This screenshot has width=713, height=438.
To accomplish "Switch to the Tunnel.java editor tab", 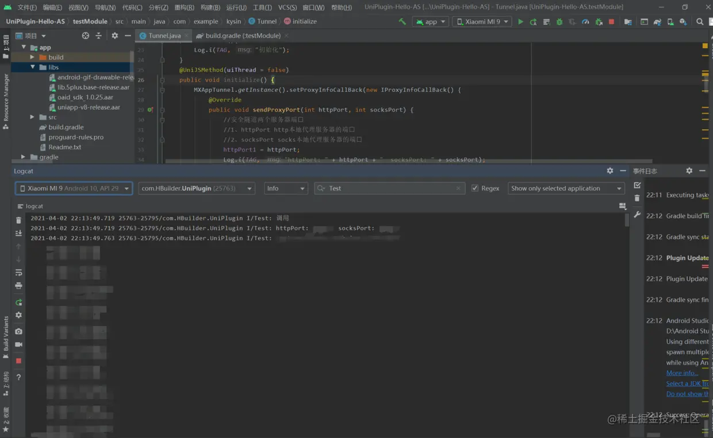I will point(164,36).
